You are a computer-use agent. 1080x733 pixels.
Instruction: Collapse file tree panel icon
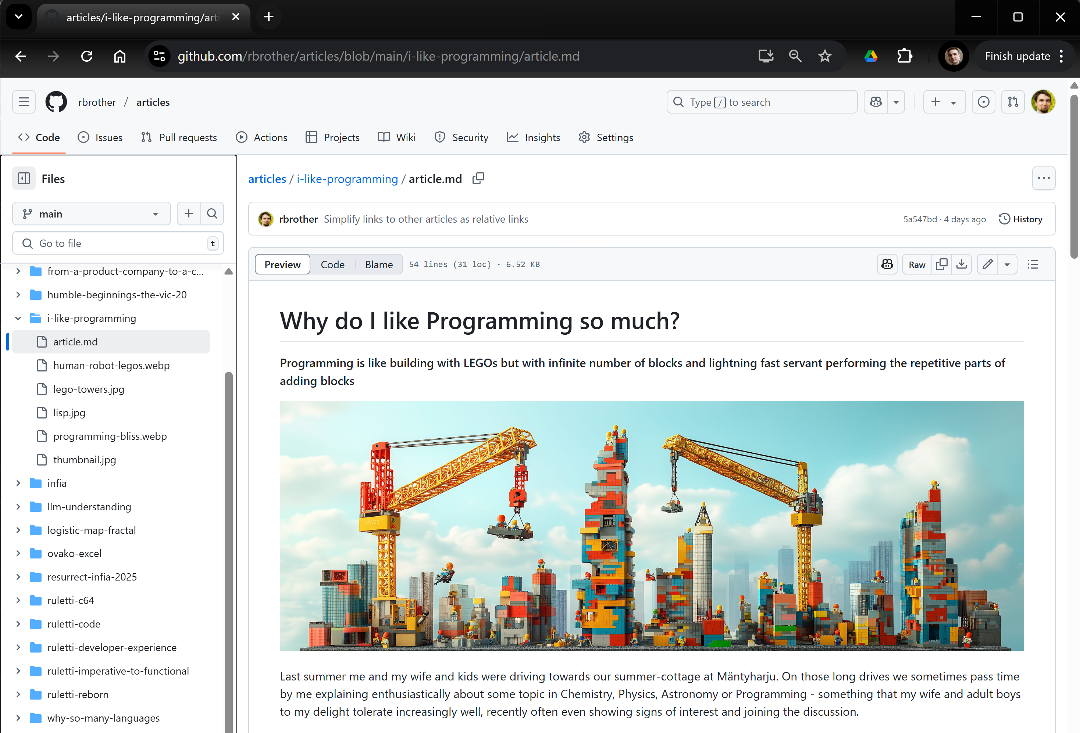click(x=24, y=179)
